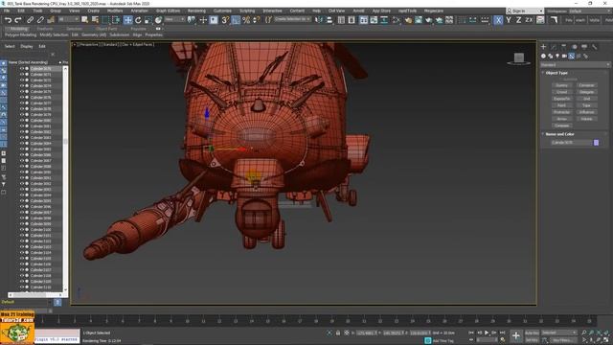Image resolution: width=613 pixels, height=345 pixels.
Task: Collapse the Name and Color rollout
Action: click(559, 134)
